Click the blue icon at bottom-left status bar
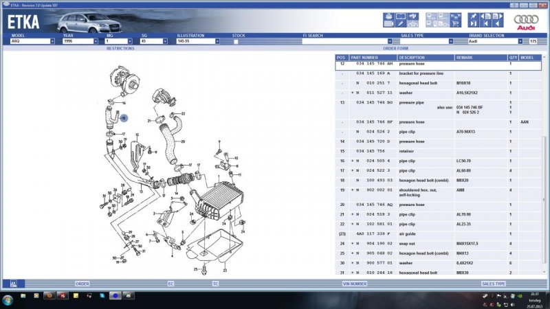Viewport: 550px width, 309px height. 12,283
